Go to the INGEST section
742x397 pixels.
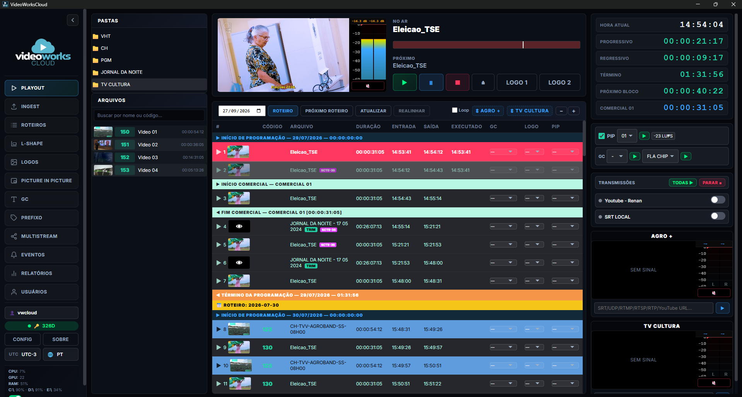click(41, 107)
